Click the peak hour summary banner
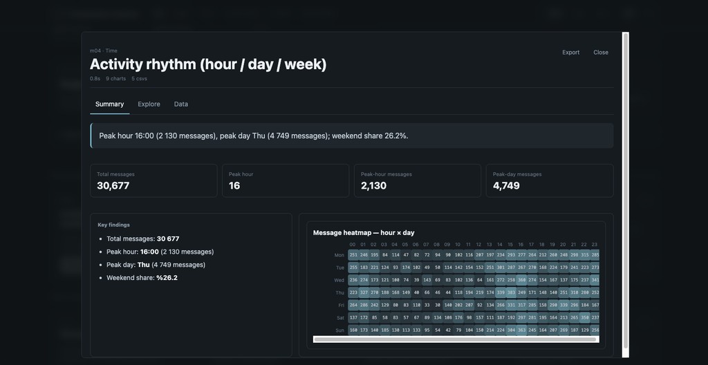Screen dimensions: 708x365 [x=351, y=135]
